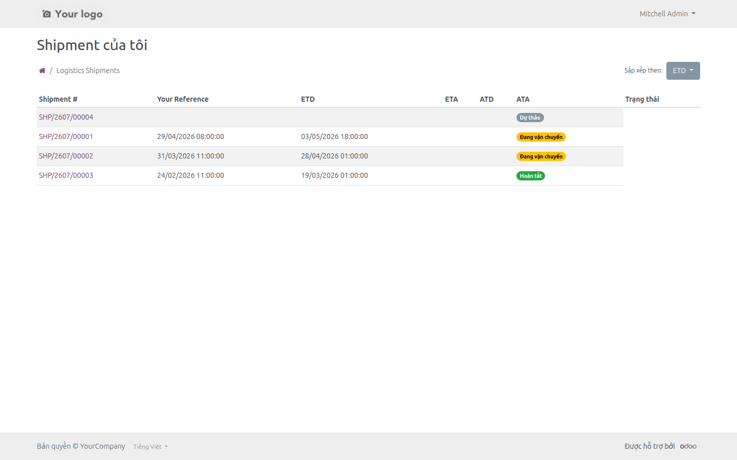Click the Trạng thái column header

[x=642, y=99]
